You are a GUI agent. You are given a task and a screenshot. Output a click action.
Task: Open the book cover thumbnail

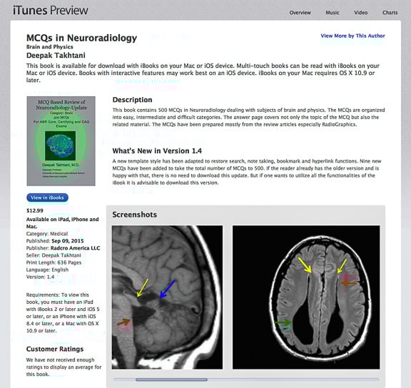click(61, 141)
